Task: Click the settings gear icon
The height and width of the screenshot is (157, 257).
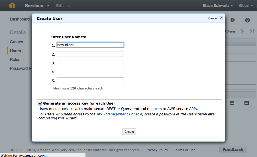Action: (232, 20)
